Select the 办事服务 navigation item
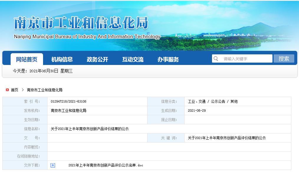 tap(168, 59)
